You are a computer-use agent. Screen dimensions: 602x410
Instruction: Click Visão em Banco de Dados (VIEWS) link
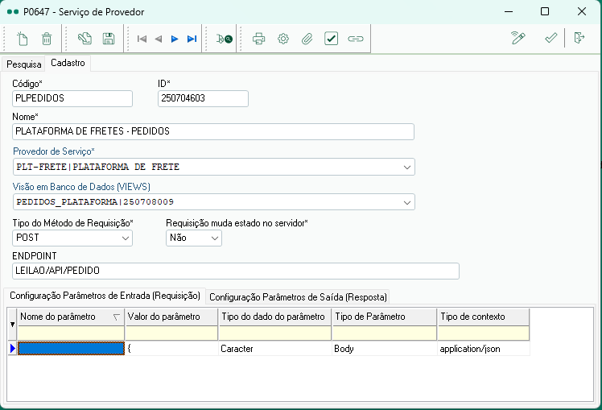81,187
